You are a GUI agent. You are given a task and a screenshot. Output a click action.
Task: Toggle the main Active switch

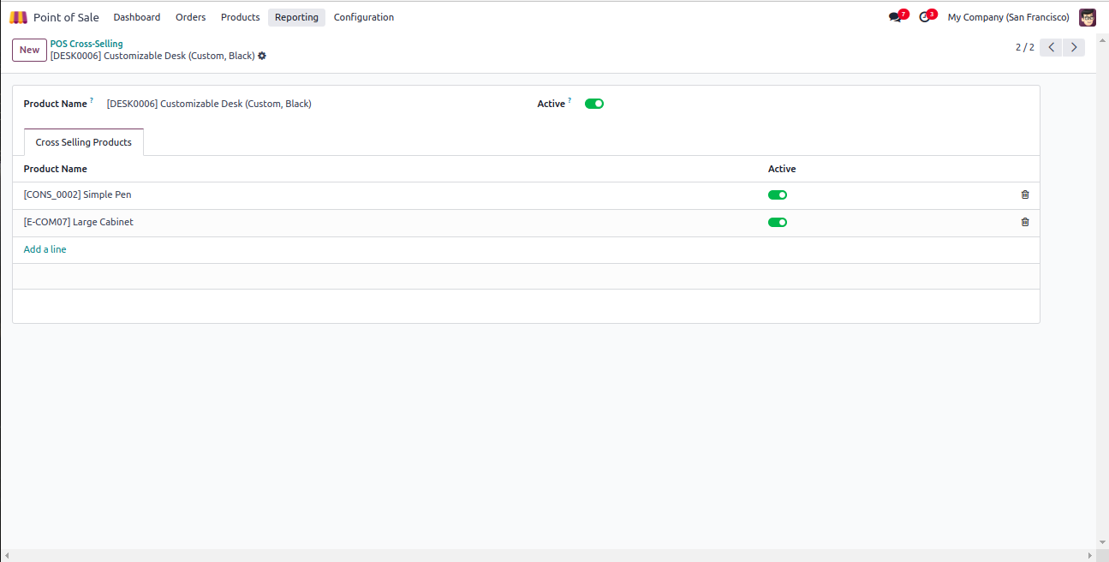[x=594, y=104]
